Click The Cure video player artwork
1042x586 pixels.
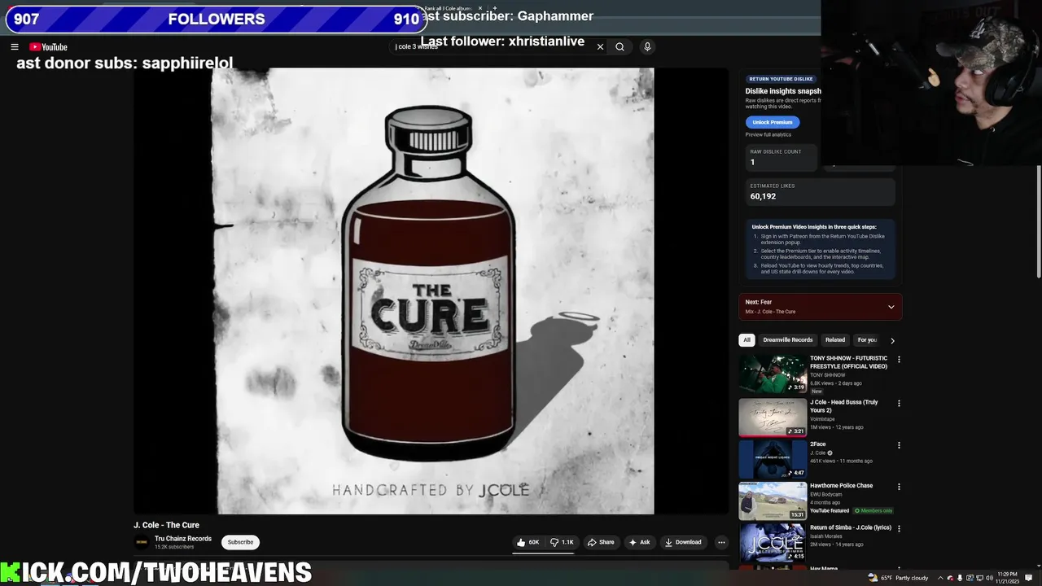tap(432, 291)
